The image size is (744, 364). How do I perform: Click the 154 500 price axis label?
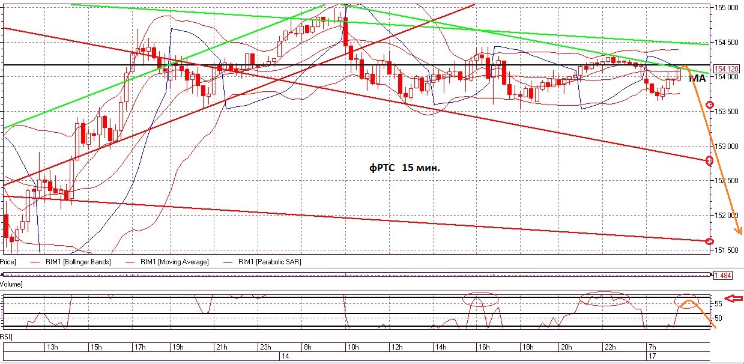[x=727, y=42]
